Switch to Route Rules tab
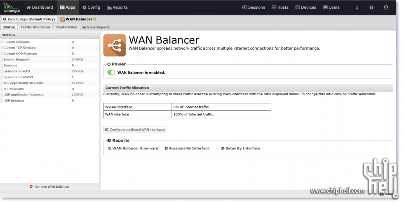Screen dimensions: 404x205 (x=66, y=27)
